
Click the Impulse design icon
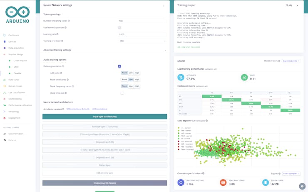coord(5,54)
